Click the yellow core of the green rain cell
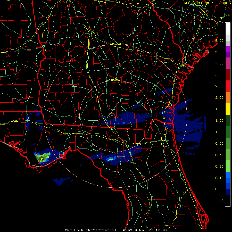 click(x=42, y=159)
